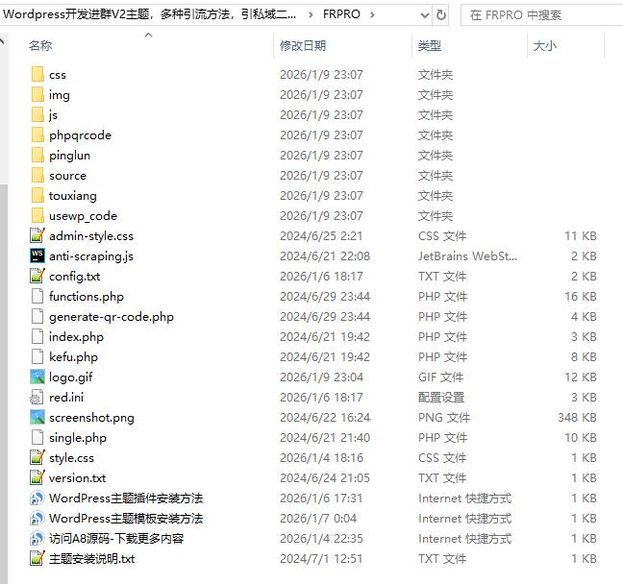This screenshot has height=584, width=623.
Task: Select the pinglun folder icon
Action: (37, 156)
